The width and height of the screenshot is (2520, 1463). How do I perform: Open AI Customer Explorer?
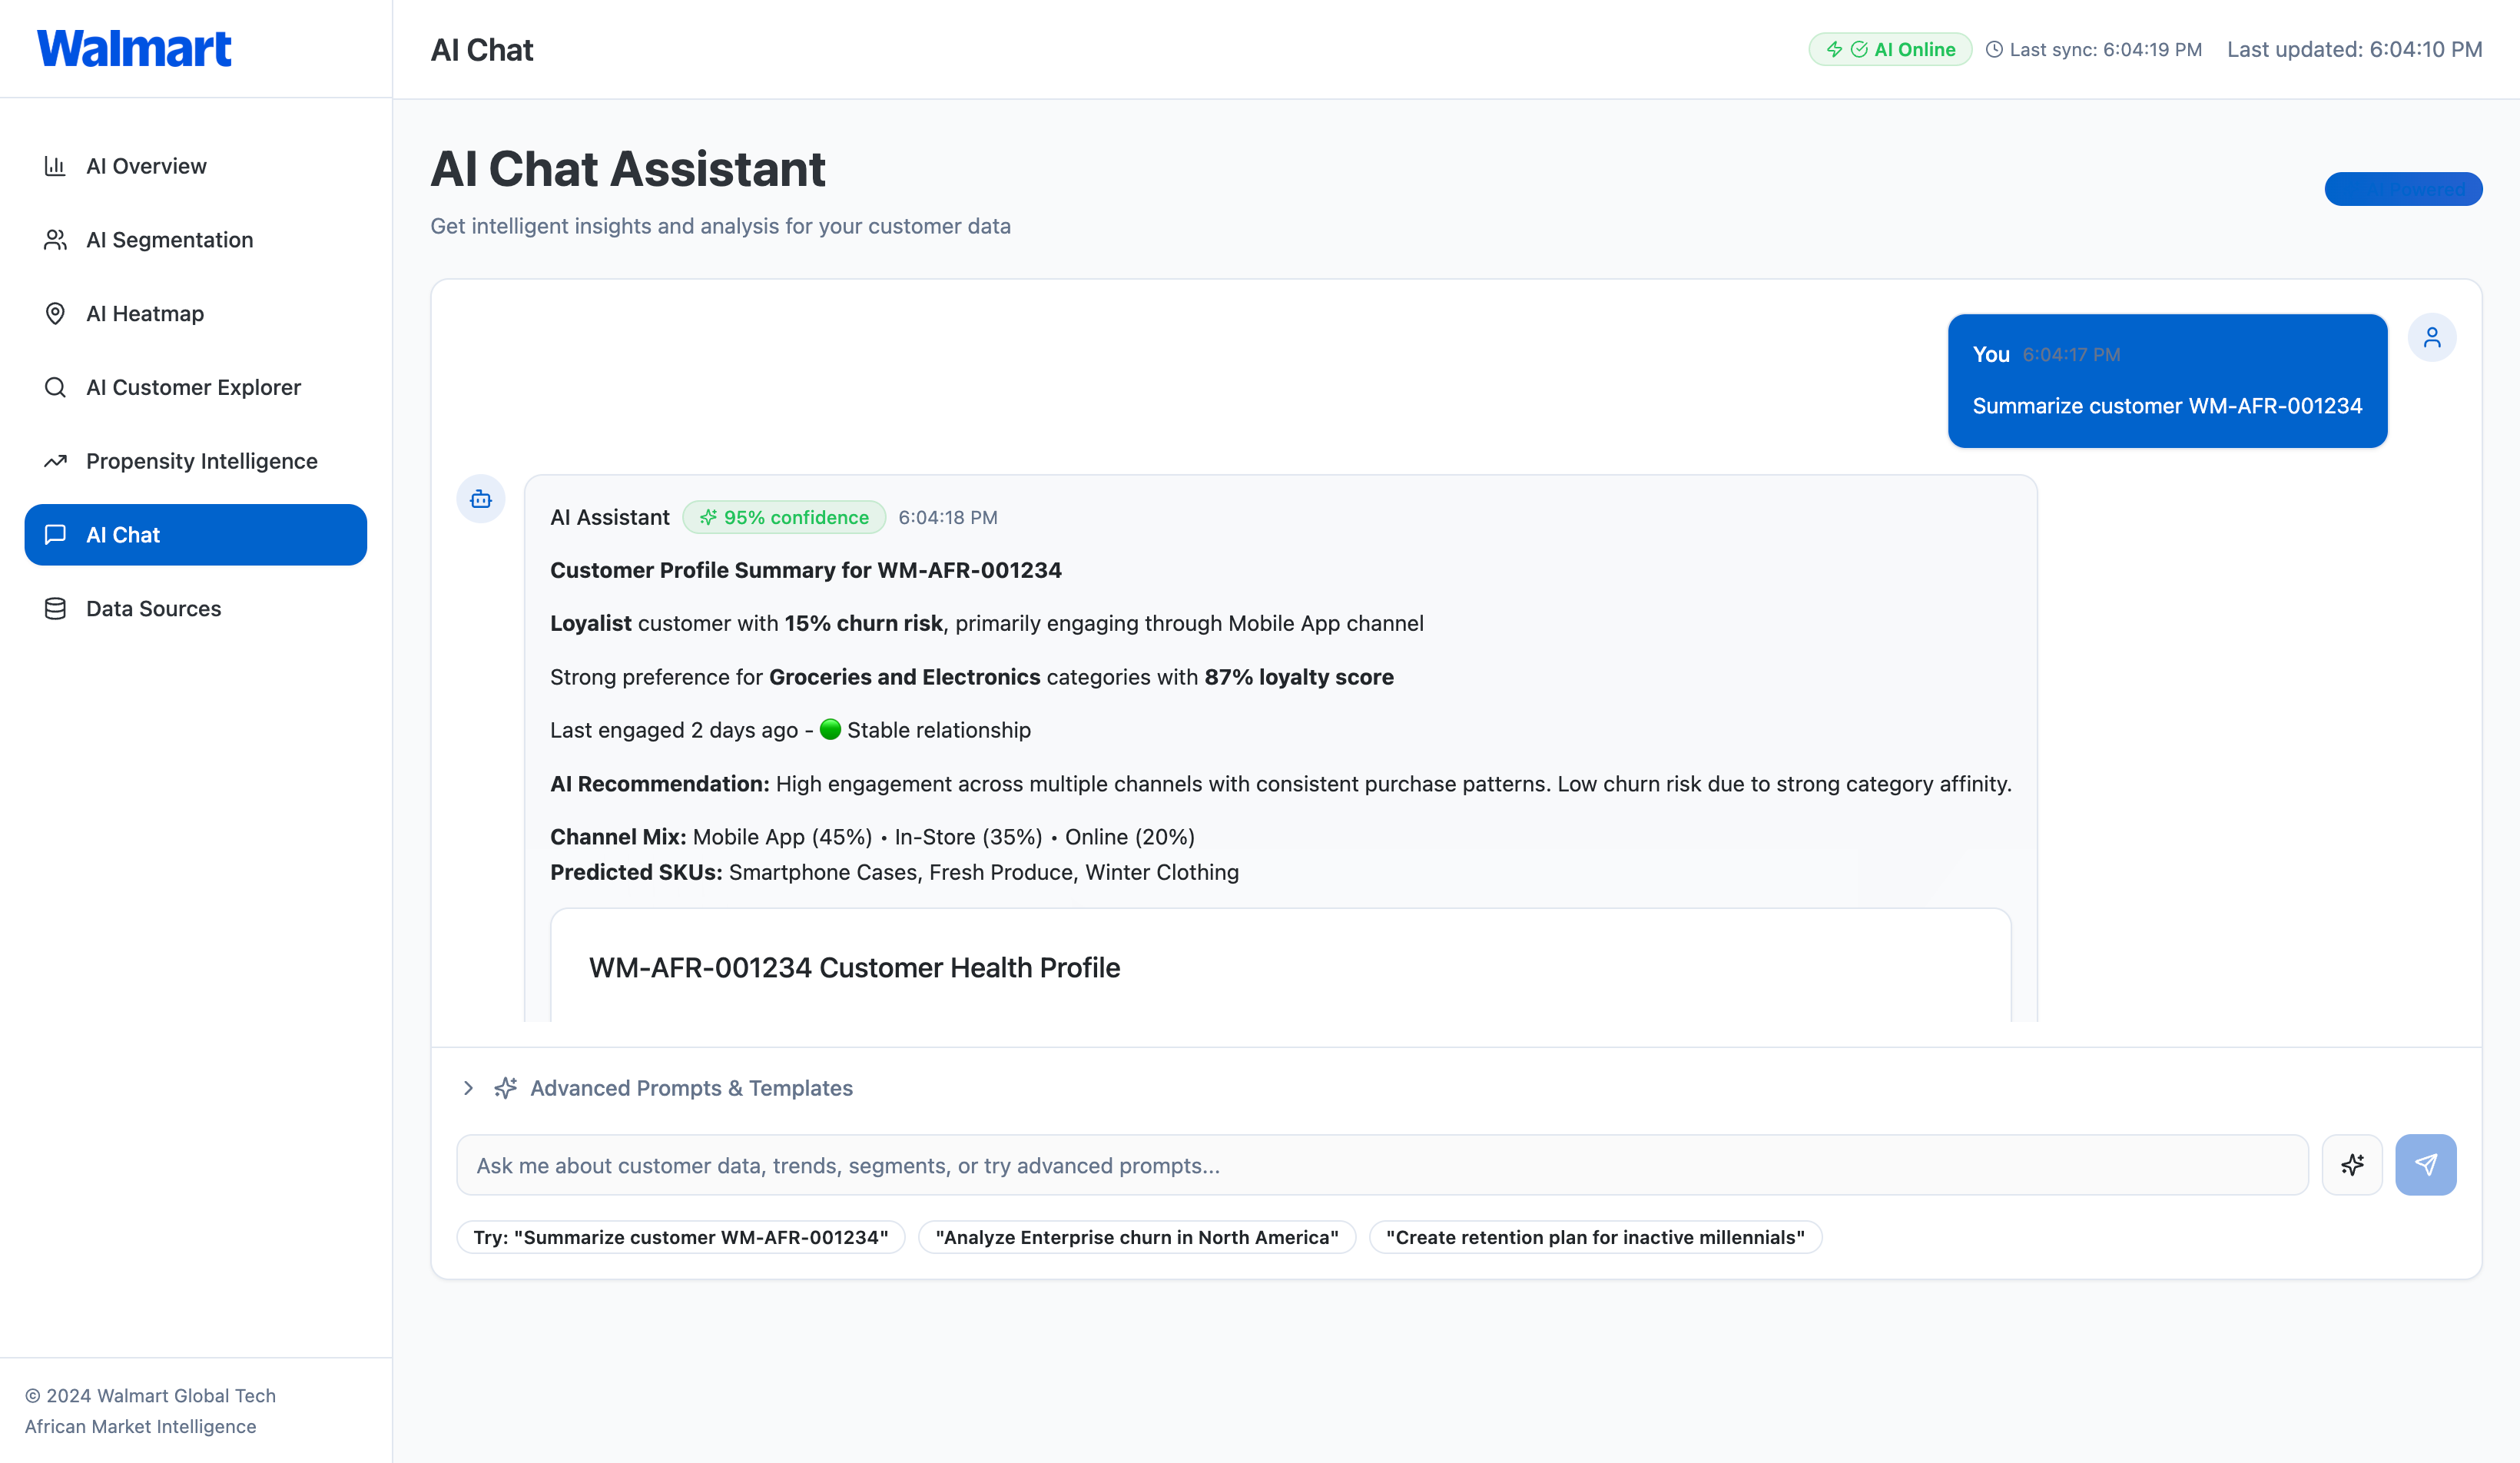coord(196,387)
